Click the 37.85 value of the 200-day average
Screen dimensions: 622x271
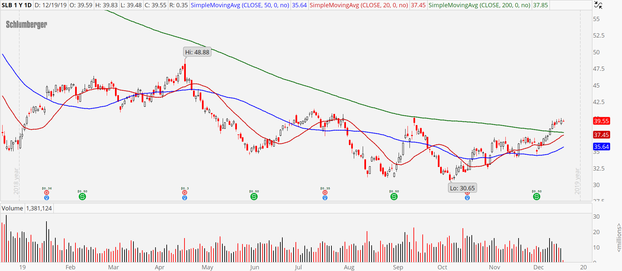tap(541, 5)
